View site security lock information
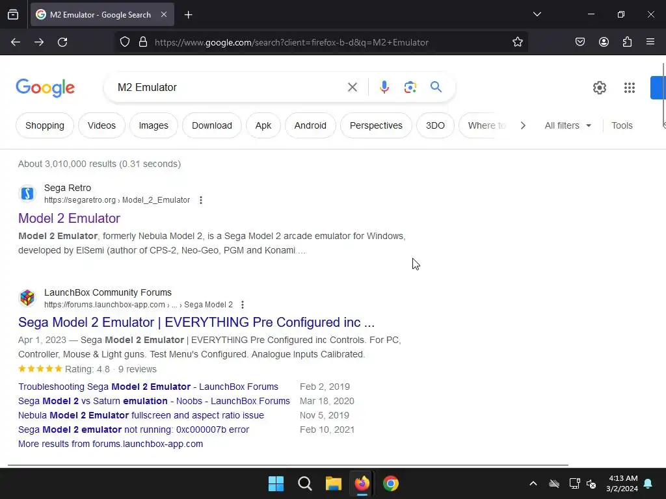Image resolution: width=666 pixels, height=499 pixels. [143, 42]
